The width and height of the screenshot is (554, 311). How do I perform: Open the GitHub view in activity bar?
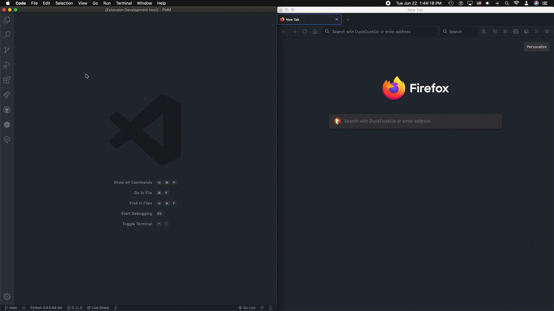point(7,110)
